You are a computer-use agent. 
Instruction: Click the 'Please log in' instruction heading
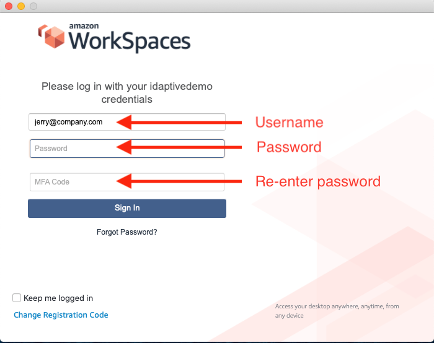pos(127,93)
